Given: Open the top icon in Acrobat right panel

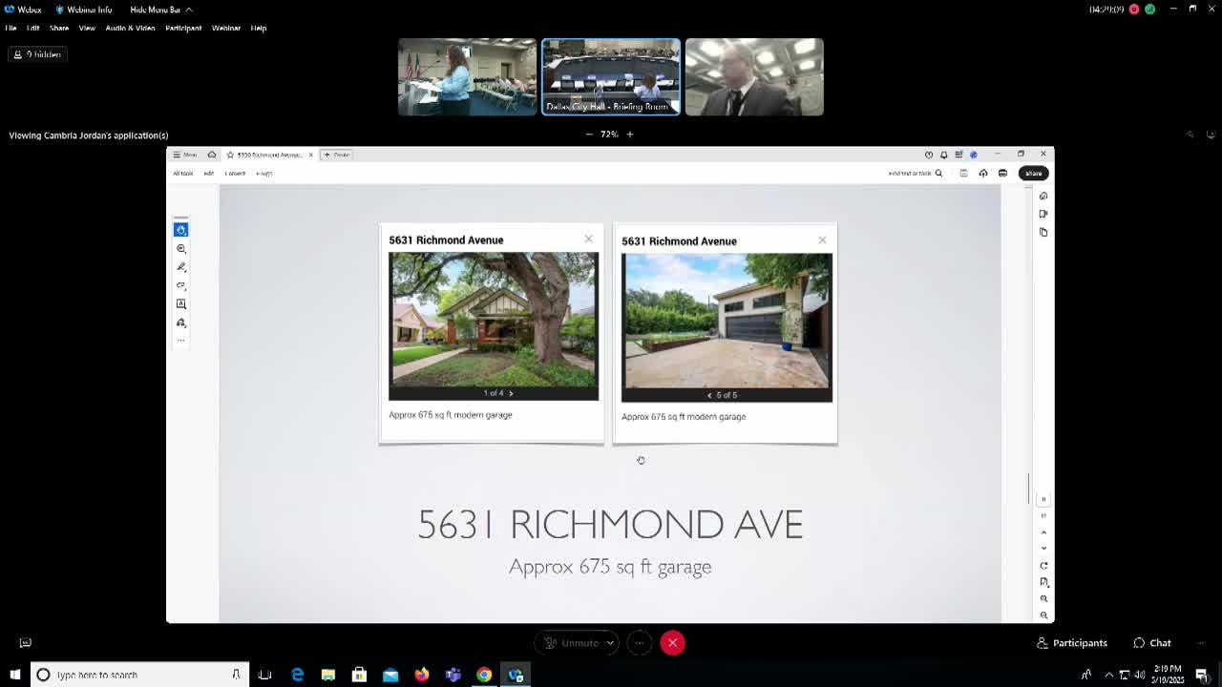Looking at the screenshot, I should [1043, 196].
